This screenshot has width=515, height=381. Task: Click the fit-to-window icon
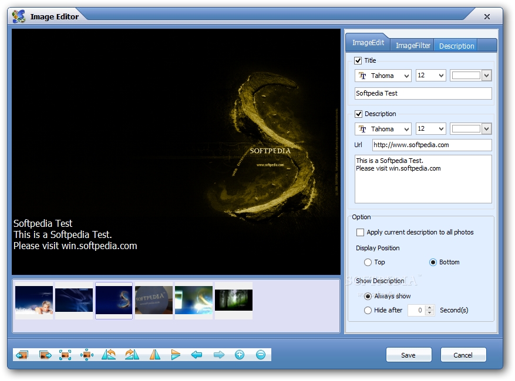(x=65, y=355)
